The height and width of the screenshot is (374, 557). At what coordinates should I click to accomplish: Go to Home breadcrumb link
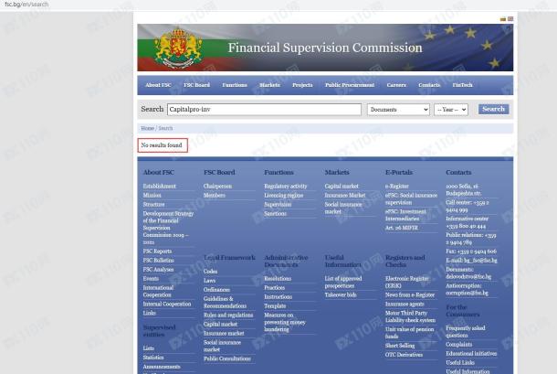(x=147, y=128)
